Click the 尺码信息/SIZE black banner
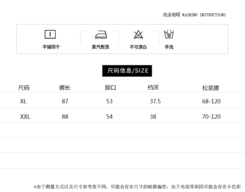 (127, 71)
